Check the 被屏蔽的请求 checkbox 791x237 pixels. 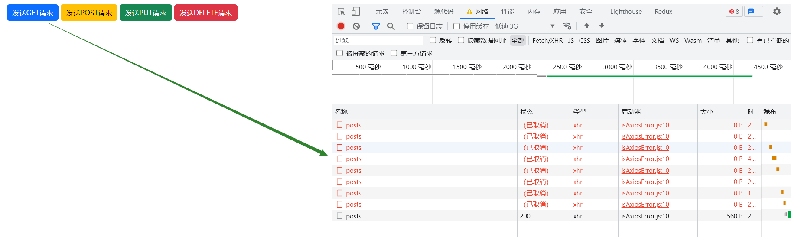pos(339,53)
